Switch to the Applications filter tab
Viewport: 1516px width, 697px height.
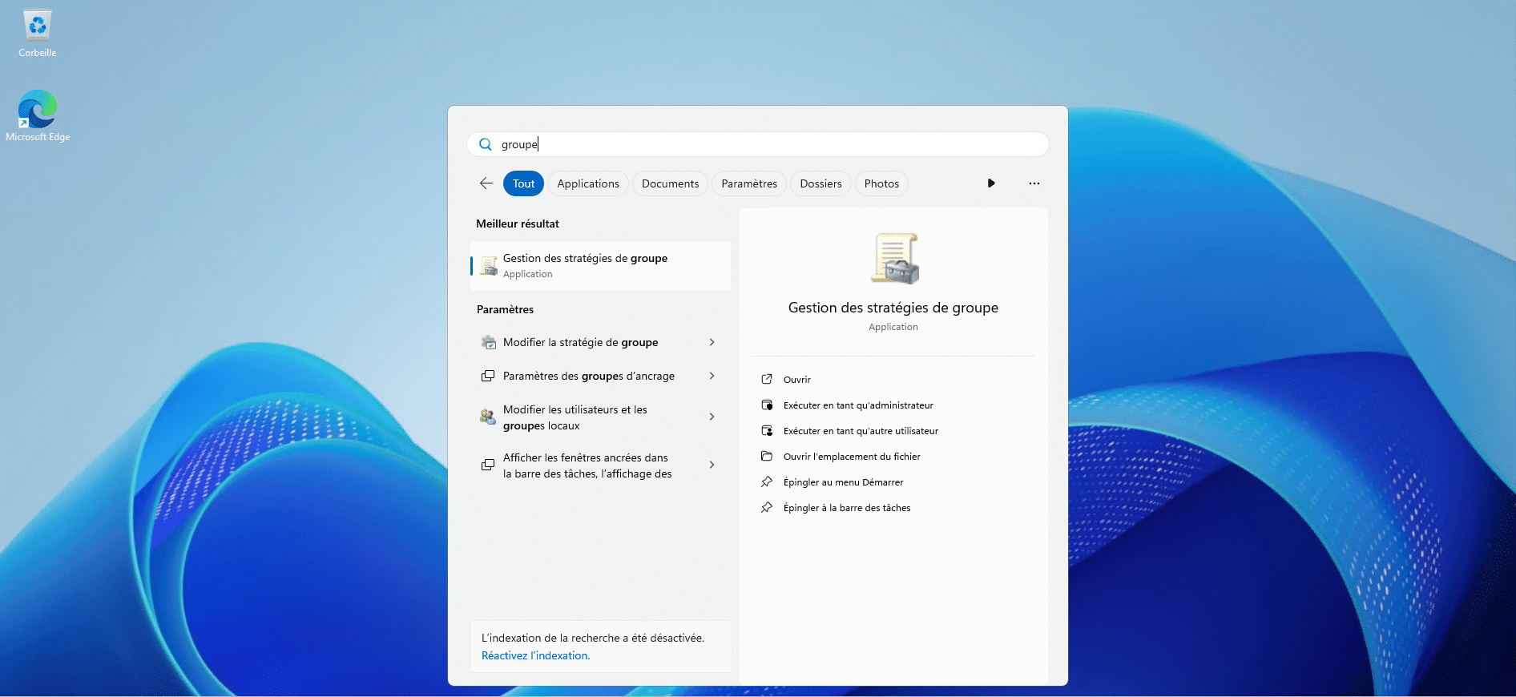point(587,183)
